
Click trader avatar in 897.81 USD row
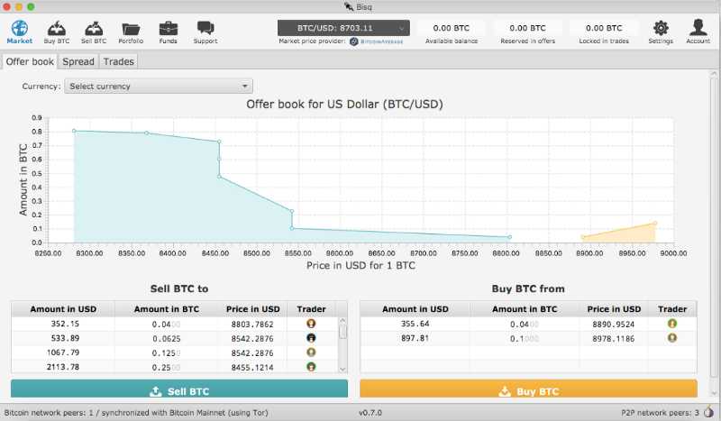[x=672, y=338]
